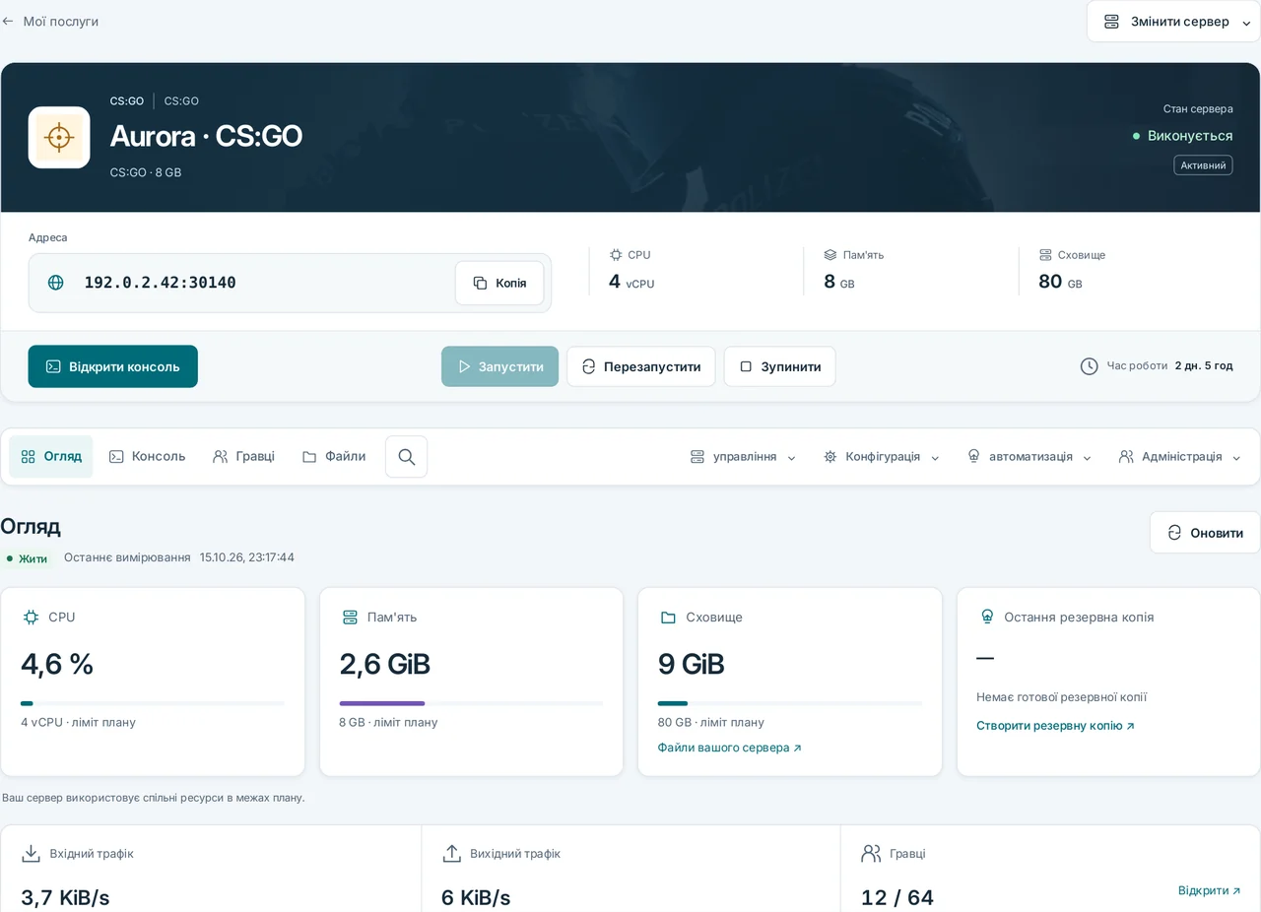This screenshot has width=1261, height=912.
Task: Open the Файли вашого сервера link
Action: (x=730, y=748)
